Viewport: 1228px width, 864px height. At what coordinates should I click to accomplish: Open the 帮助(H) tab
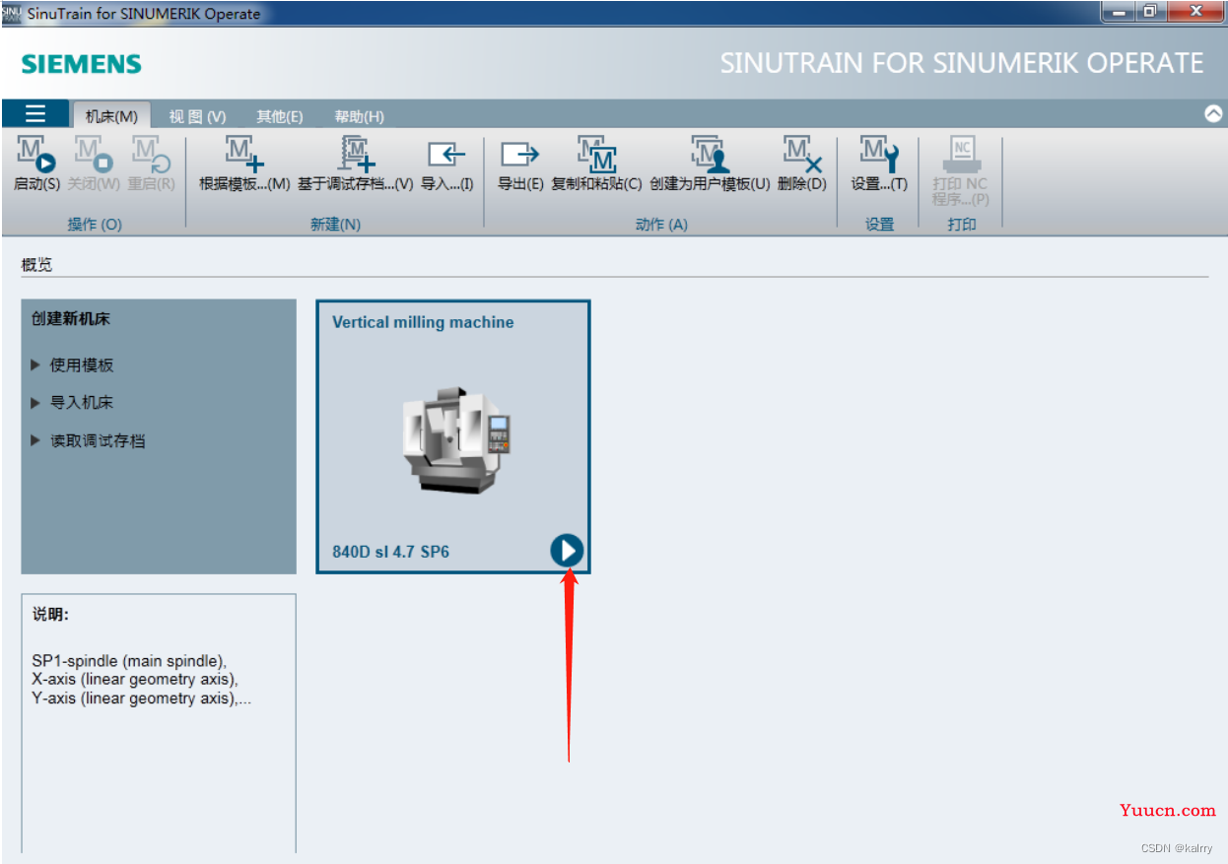coord(359,116)
